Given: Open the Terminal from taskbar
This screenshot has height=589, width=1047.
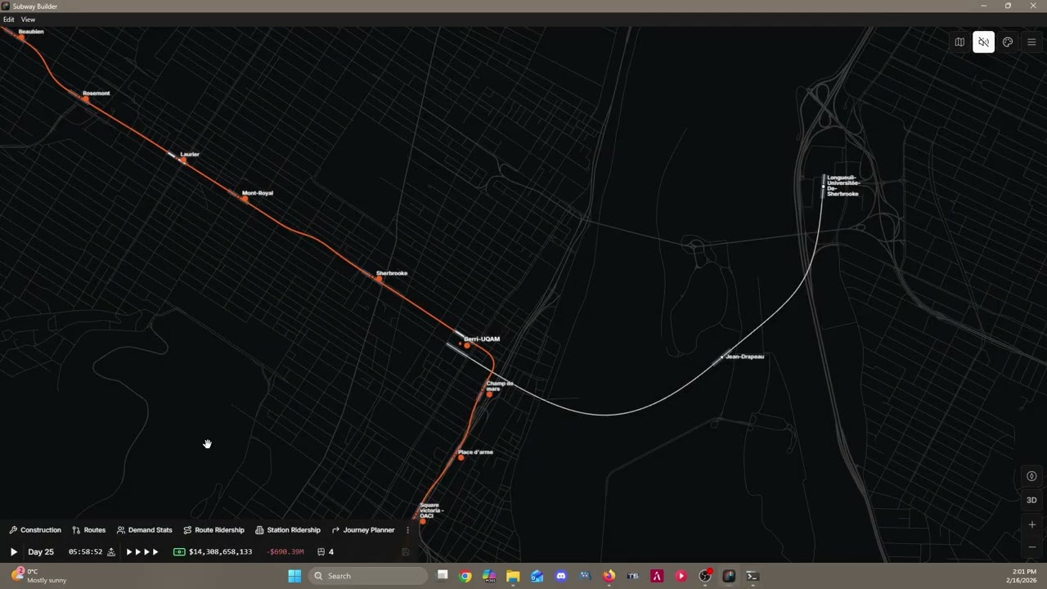Looking at the screenshot, I should pos(753,576).
